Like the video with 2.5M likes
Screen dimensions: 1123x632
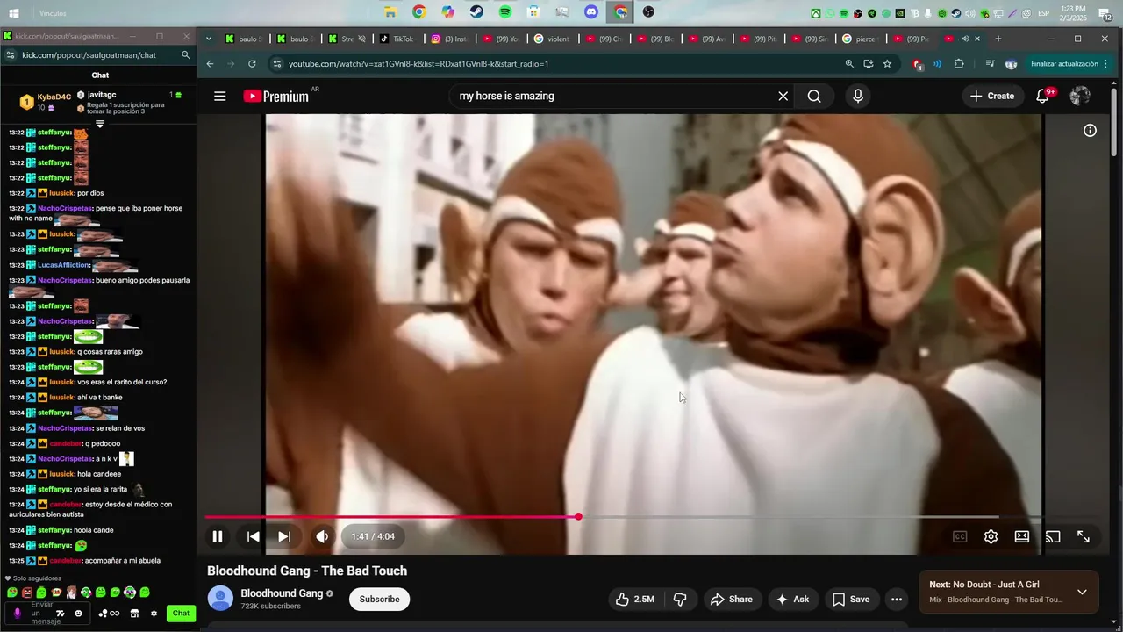click(635, 599)
